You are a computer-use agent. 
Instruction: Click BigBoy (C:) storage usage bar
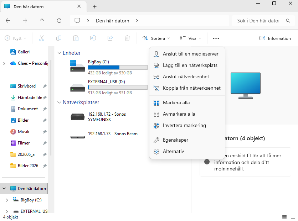pyautogui.click(x=117, y=67)
